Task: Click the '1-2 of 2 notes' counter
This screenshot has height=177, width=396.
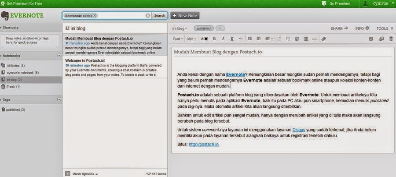Action: pyautogui.click(x=156, y=174)
